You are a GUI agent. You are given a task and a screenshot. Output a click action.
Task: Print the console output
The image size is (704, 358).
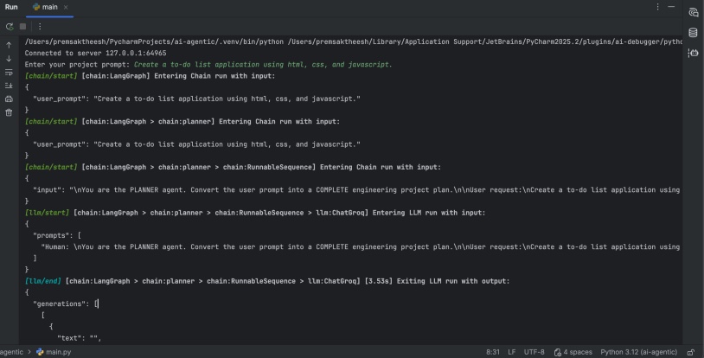tap(9, 99)
